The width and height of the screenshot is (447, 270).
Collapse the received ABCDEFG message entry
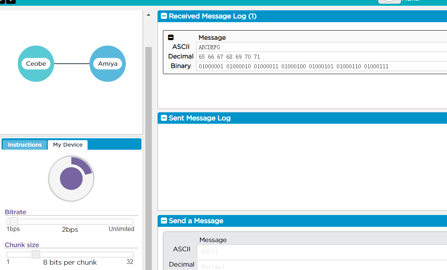(171, 37)
